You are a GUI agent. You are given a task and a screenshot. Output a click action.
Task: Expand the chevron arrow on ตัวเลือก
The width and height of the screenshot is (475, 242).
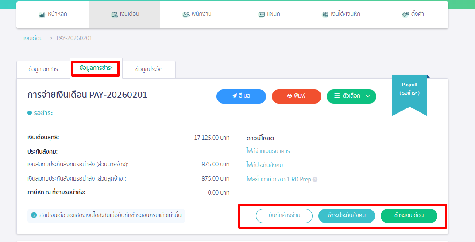[368, 96]
